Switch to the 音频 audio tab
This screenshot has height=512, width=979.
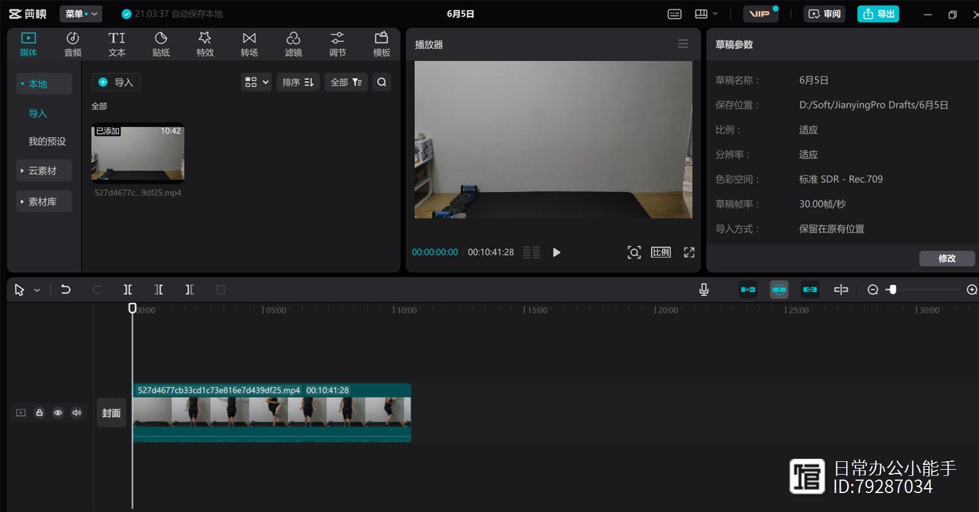pos(73,44)
